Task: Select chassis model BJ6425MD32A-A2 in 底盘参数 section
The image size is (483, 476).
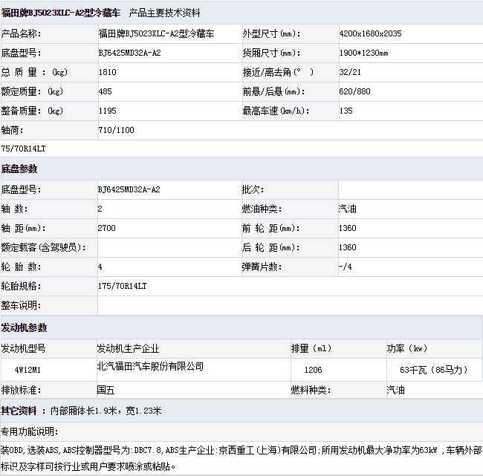Action: pyautogui.click(x=129, y=189)
